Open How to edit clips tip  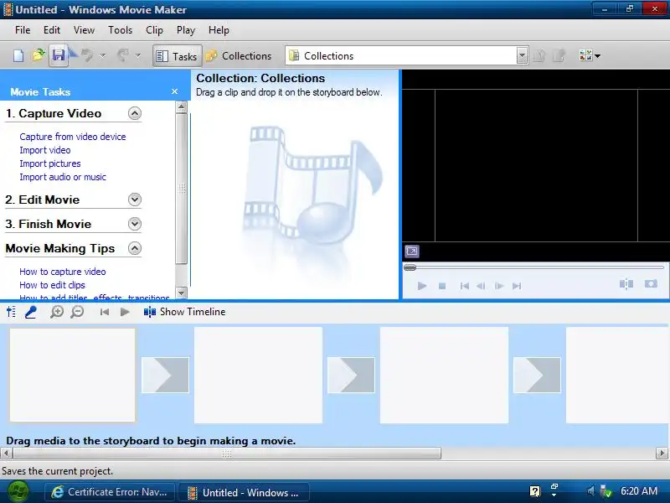tap(52, 285)
